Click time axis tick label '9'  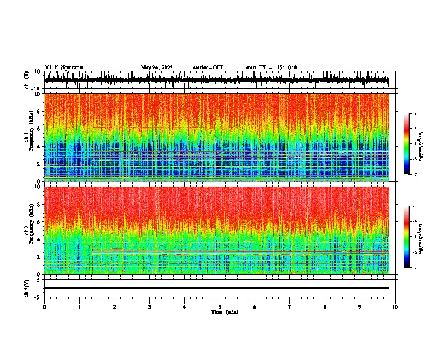pos(360,307)
